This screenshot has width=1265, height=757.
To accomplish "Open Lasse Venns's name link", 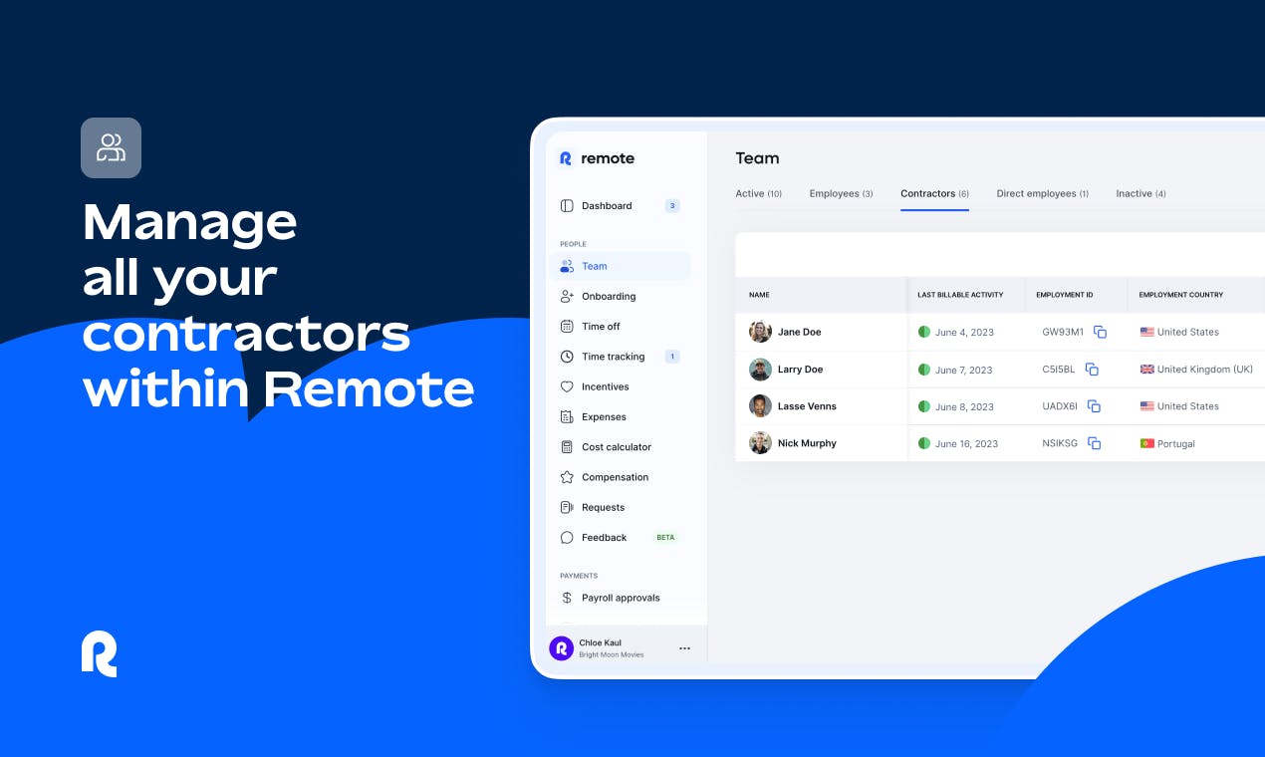I will tap(807, 406).
